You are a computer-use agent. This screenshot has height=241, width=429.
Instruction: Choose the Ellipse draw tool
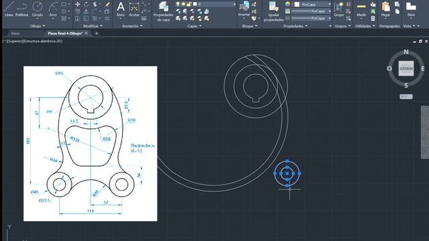click(x=64, y=11)
